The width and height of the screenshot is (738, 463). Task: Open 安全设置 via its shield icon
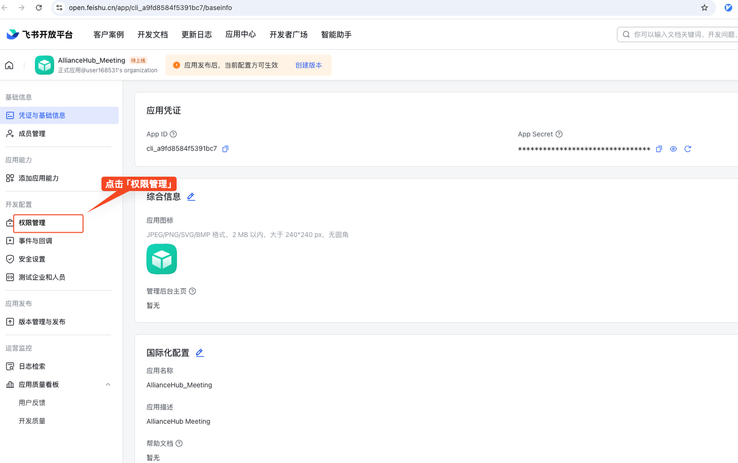coord(10,259)
